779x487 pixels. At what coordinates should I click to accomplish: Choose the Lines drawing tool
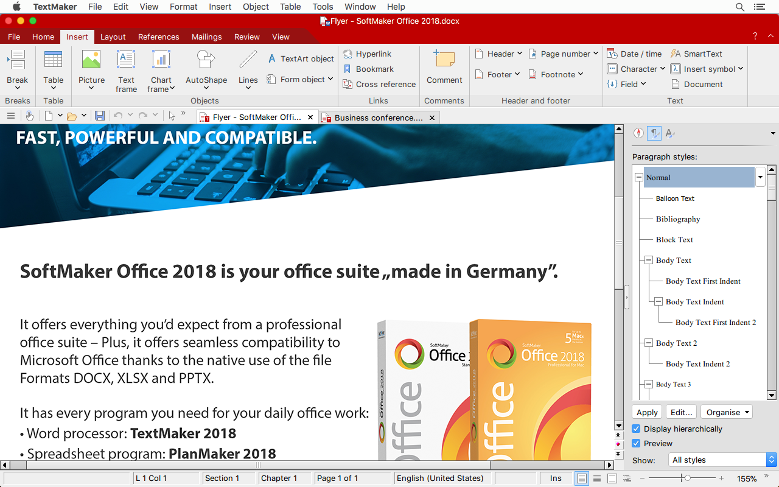pyautogui.click(x=248, y=69)
